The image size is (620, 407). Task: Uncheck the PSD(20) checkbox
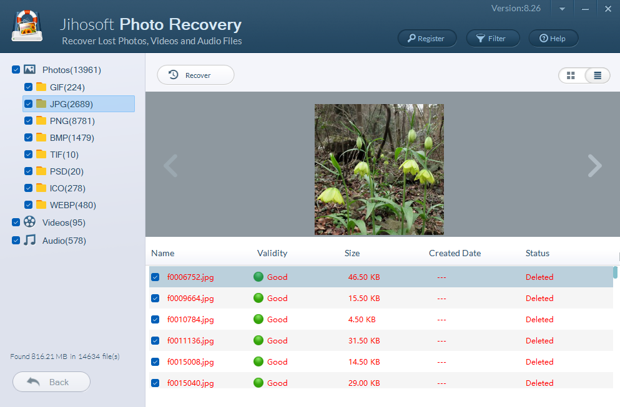tap(29, 171)
